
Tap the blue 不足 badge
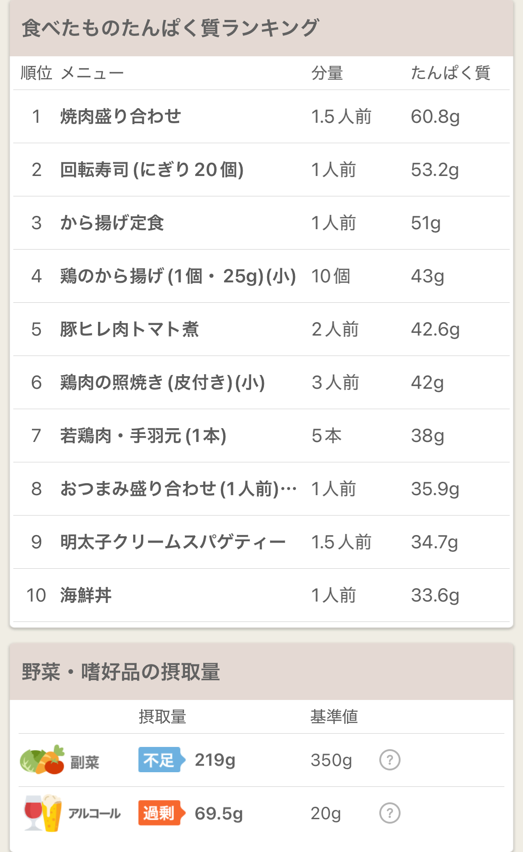click(x=161, y=760)
